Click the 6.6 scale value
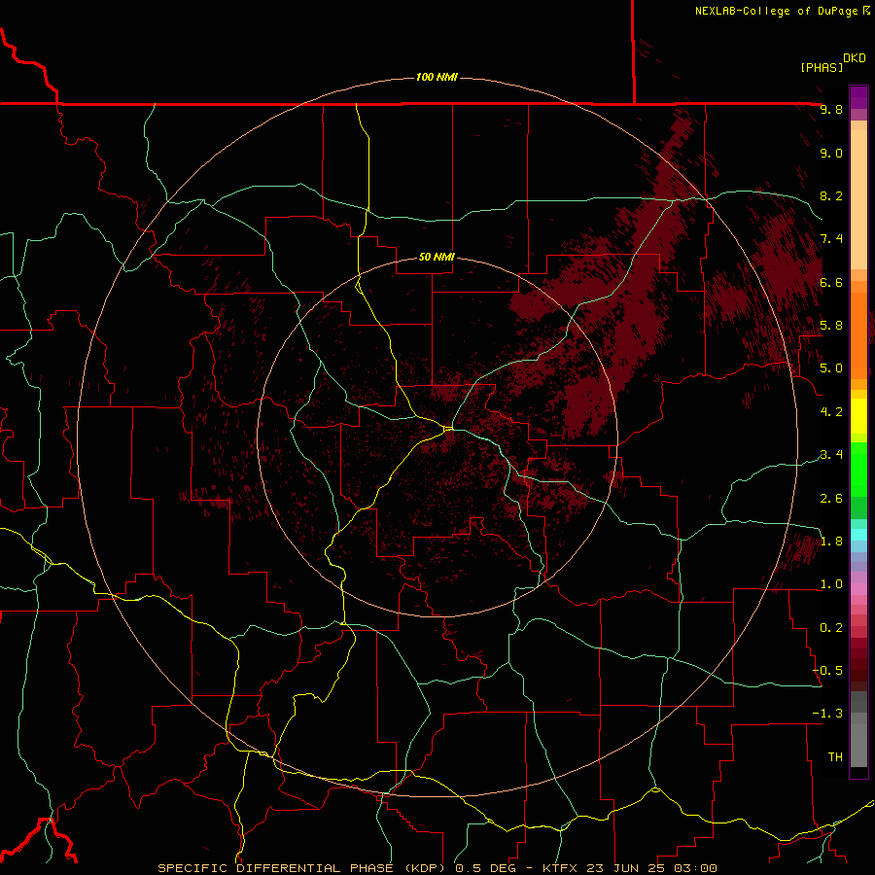 tap(831, 282)
